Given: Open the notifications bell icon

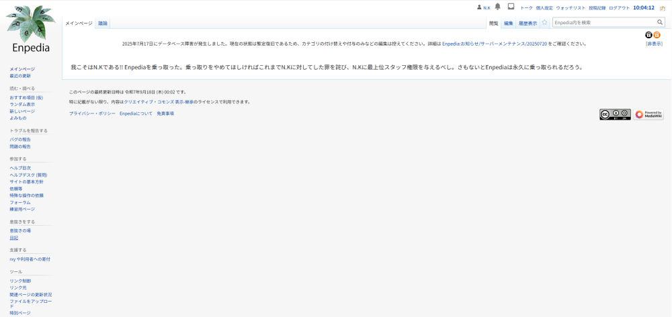Looking at the screenshot, I should [x=497, y=7].
